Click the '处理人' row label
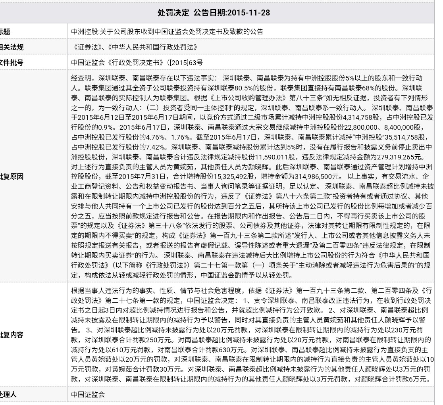 coord(8,394)
